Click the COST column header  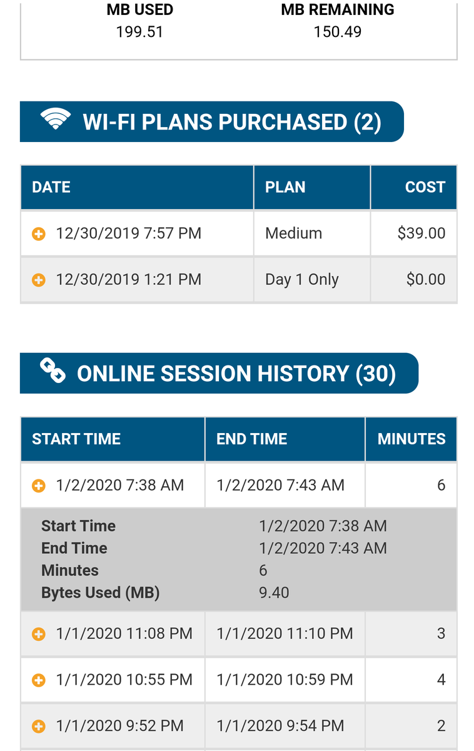click(414, 187)
